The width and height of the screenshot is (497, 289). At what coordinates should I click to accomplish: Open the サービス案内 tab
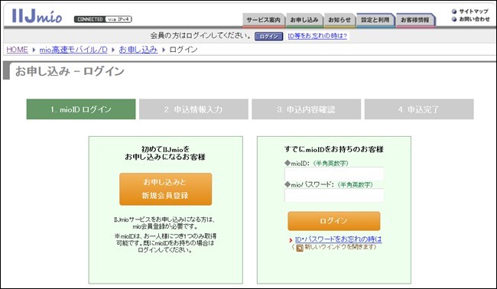tap(264, 20)
